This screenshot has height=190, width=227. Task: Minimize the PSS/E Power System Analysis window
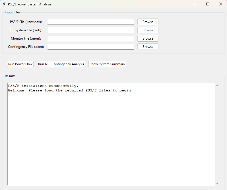tap(195, 4)
